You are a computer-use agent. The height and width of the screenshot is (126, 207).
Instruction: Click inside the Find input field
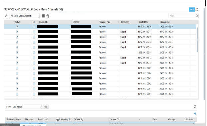pos(182,16)
